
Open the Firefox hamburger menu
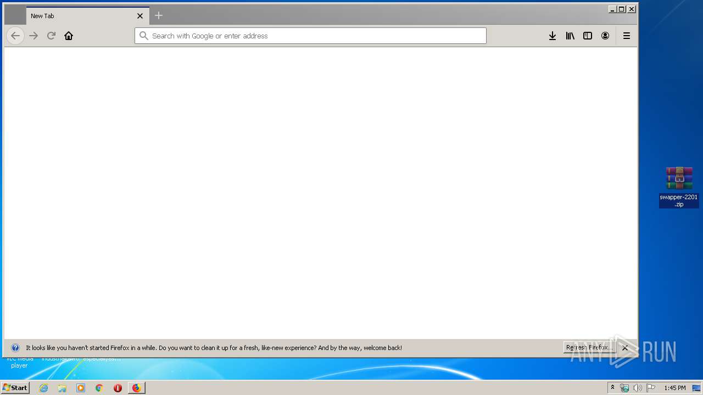pyautogui.click(x=626, y=36)
